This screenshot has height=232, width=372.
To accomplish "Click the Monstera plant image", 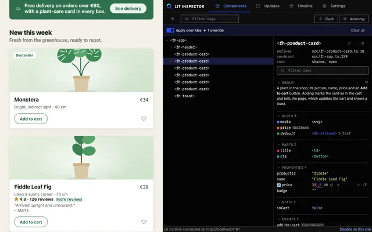I will pyautogui.click(x=81, y=70).
